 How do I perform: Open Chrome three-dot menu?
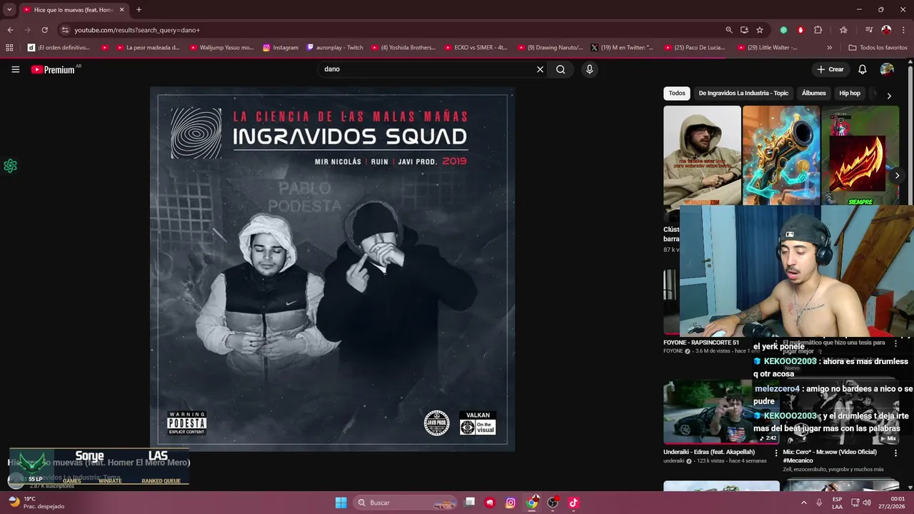point(904,30)
